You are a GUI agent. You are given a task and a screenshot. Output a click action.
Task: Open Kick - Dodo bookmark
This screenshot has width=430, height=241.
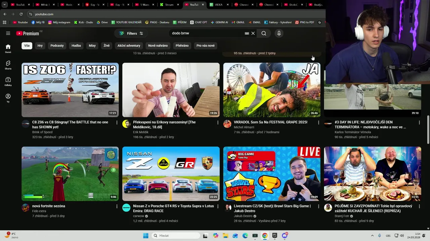pos(83,22)
